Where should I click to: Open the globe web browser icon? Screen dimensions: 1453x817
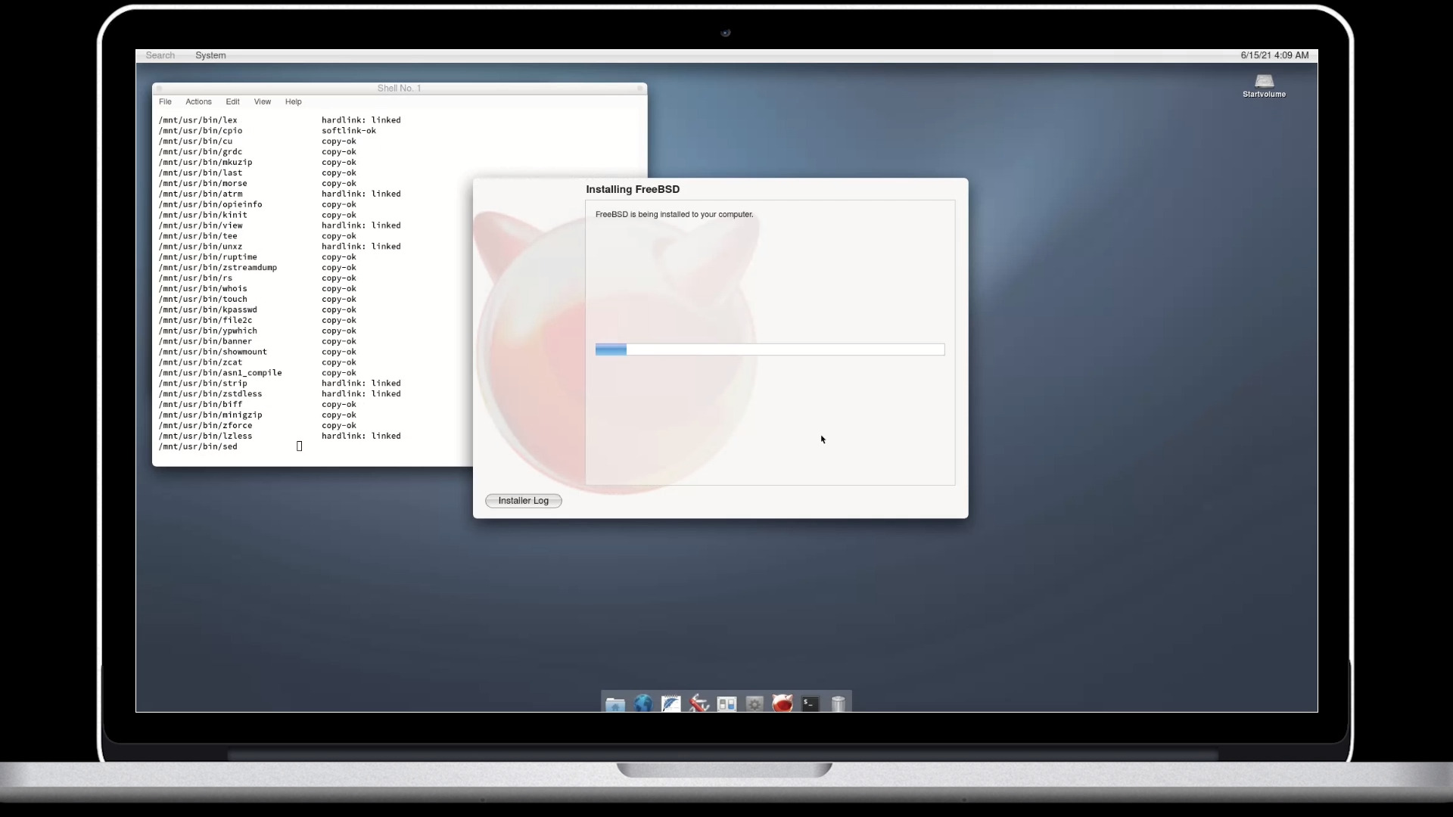(x=643, y=702)
